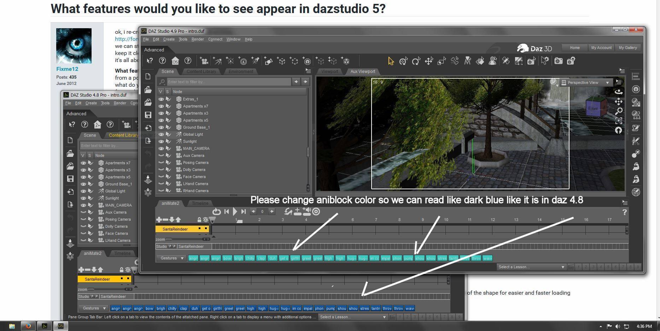This screenshot has width=660, height=331.
Task: Click the loop playback icon in aniMate2
Action: coord(216,212)
